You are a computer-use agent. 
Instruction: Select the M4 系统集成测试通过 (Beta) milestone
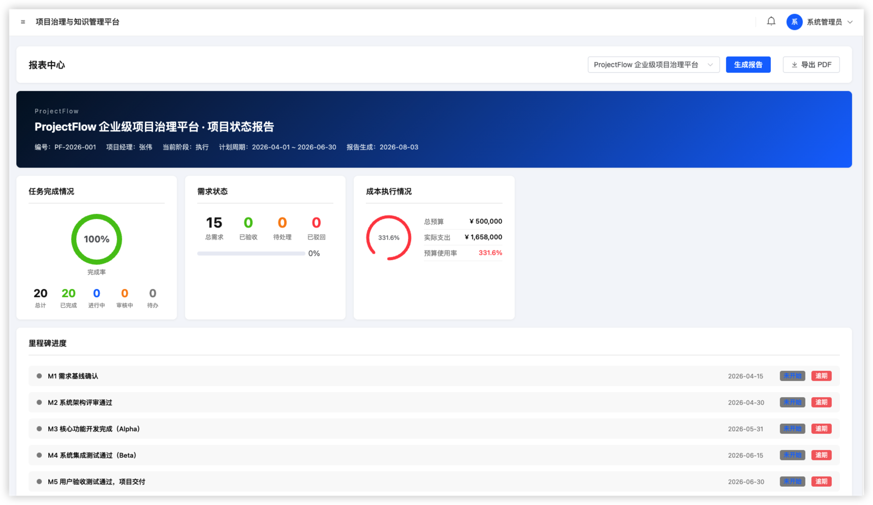pos(434,455)
